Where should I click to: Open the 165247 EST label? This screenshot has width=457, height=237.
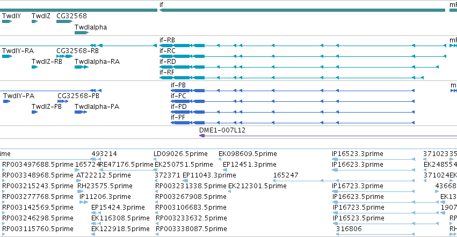286,175
